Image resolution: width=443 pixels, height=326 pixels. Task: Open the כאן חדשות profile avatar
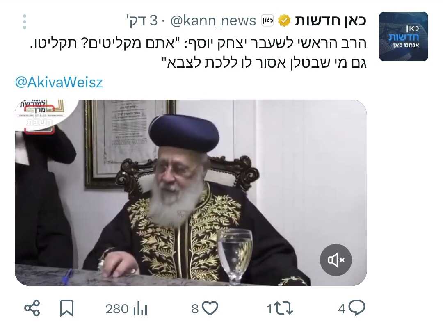tap(403, 36)
